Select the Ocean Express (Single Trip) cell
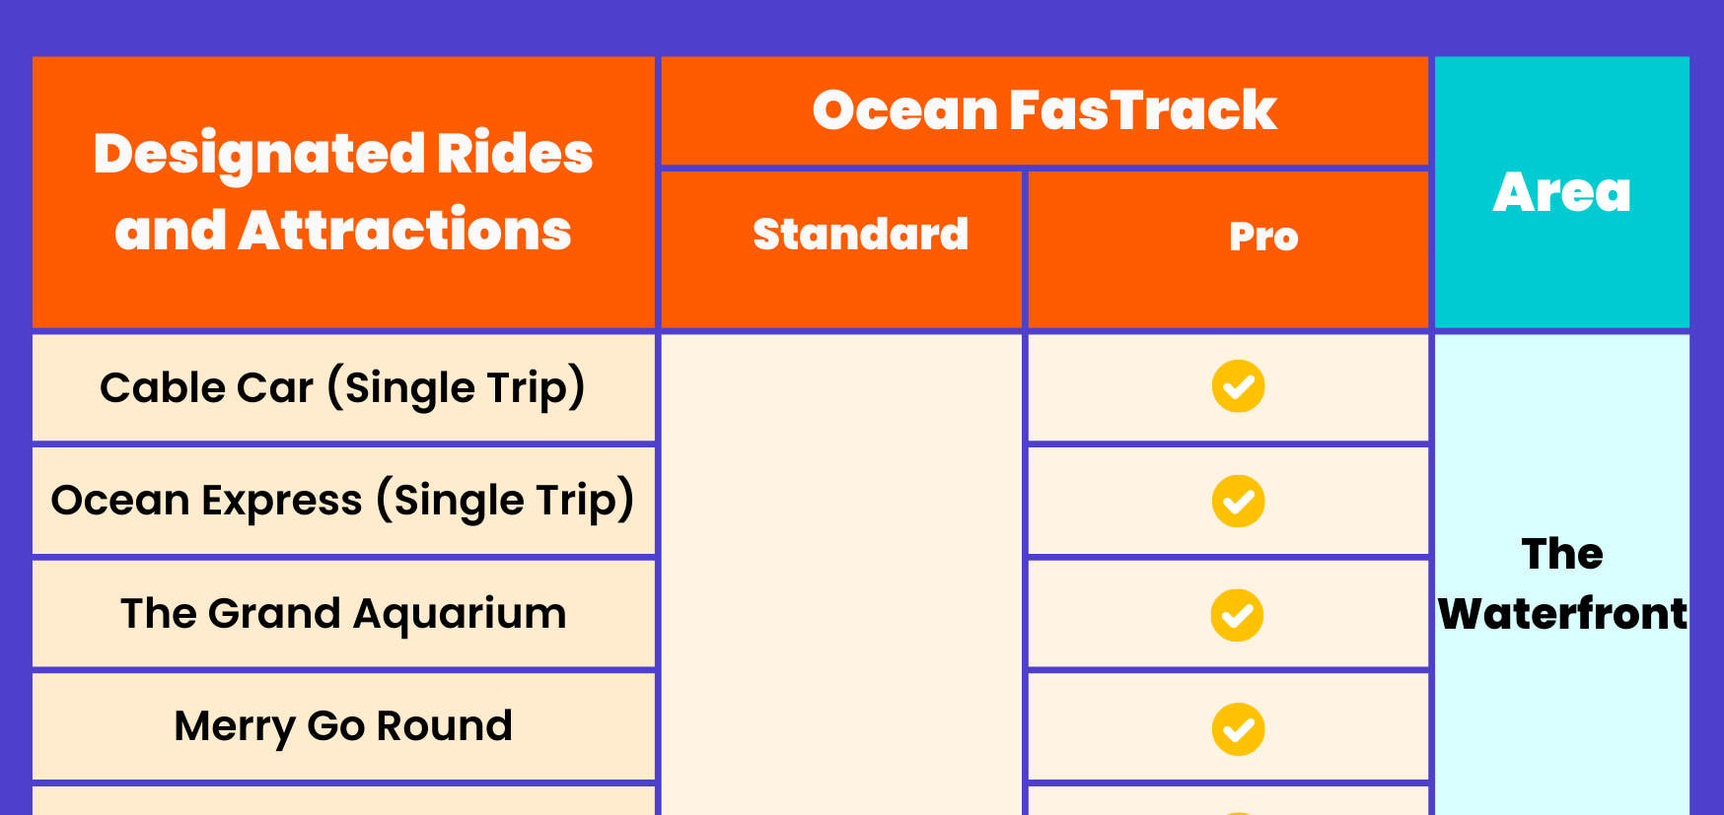This screenshot has height=815, width=1724. 342,501
